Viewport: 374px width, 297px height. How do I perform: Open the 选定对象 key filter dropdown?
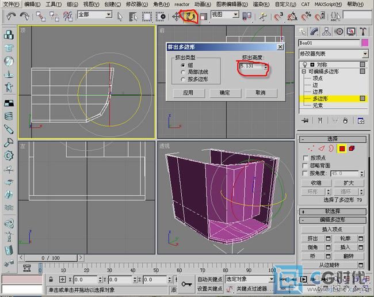272,279
